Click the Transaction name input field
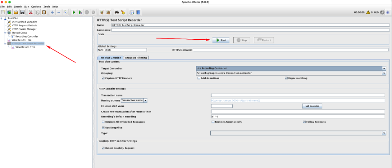The height and width of the screenshot is (168, 392). 298,95
